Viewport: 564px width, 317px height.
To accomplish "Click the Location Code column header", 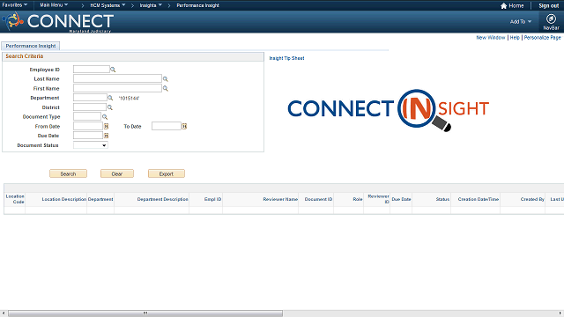I will (x=15, y=199).
